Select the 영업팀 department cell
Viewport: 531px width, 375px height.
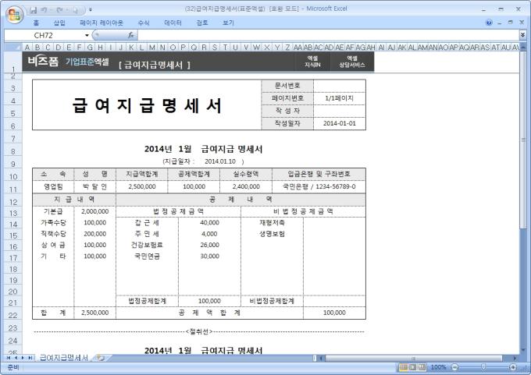[x=53, y=186]
